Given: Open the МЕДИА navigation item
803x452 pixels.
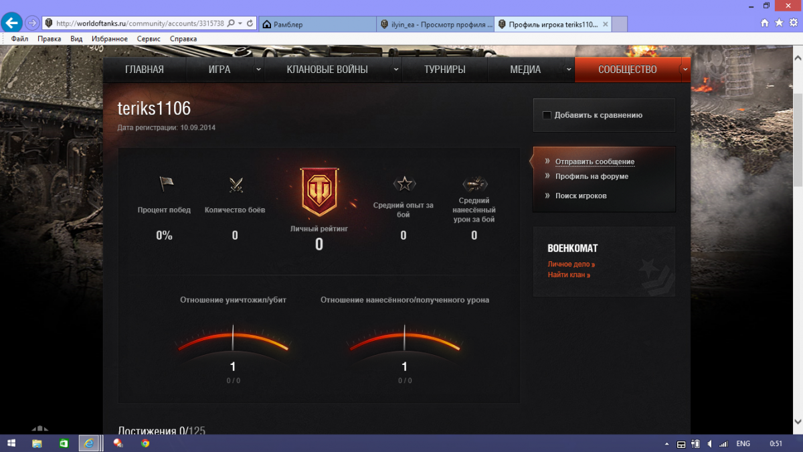Looking at the screenshot, I should (525, 70).
